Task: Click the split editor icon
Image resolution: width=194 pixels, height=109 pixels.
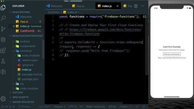Action: [x=136, y=6]
